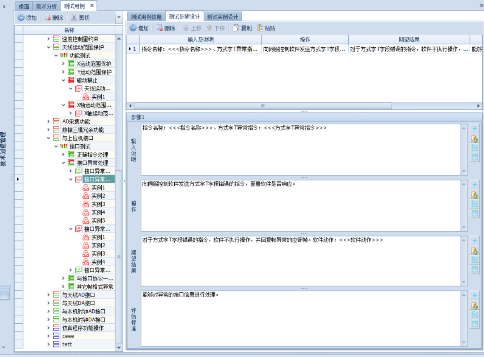
Task: Click plus icon beside 输入说明 field
Action: [475, 129]
